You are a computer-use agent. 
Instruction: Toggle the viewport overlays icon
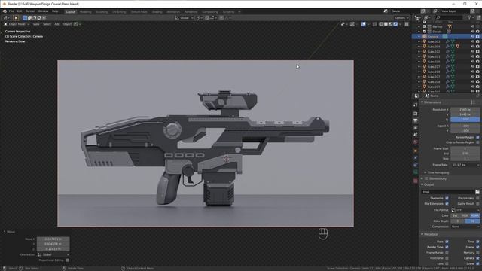[364, 24]
